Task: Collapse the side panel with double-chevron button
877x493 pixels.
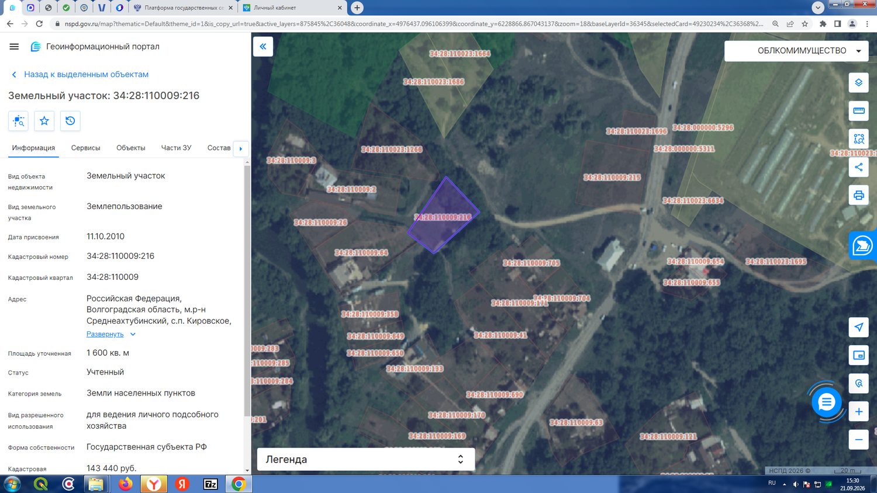Action: [263, 46]
